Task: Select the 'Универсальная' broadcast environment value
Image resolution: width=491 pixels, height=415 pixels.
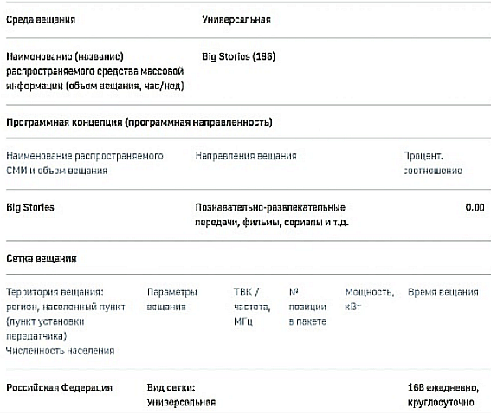Action: click(236, 20)
